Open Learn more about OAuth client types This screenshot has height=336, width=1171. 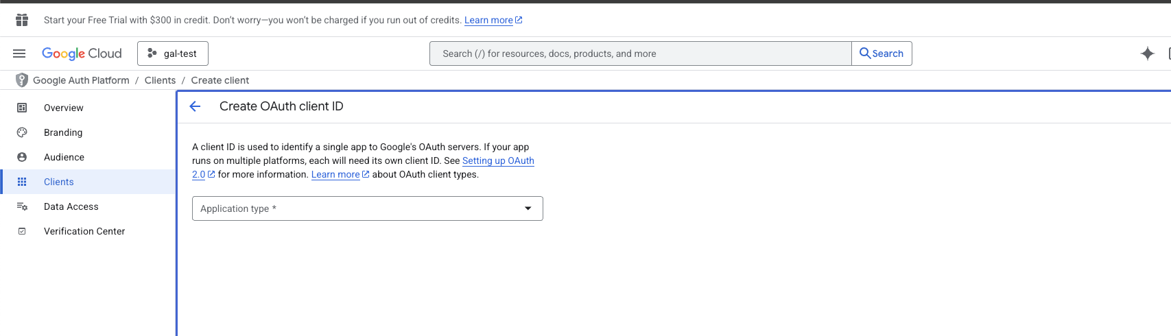[340, 174]
